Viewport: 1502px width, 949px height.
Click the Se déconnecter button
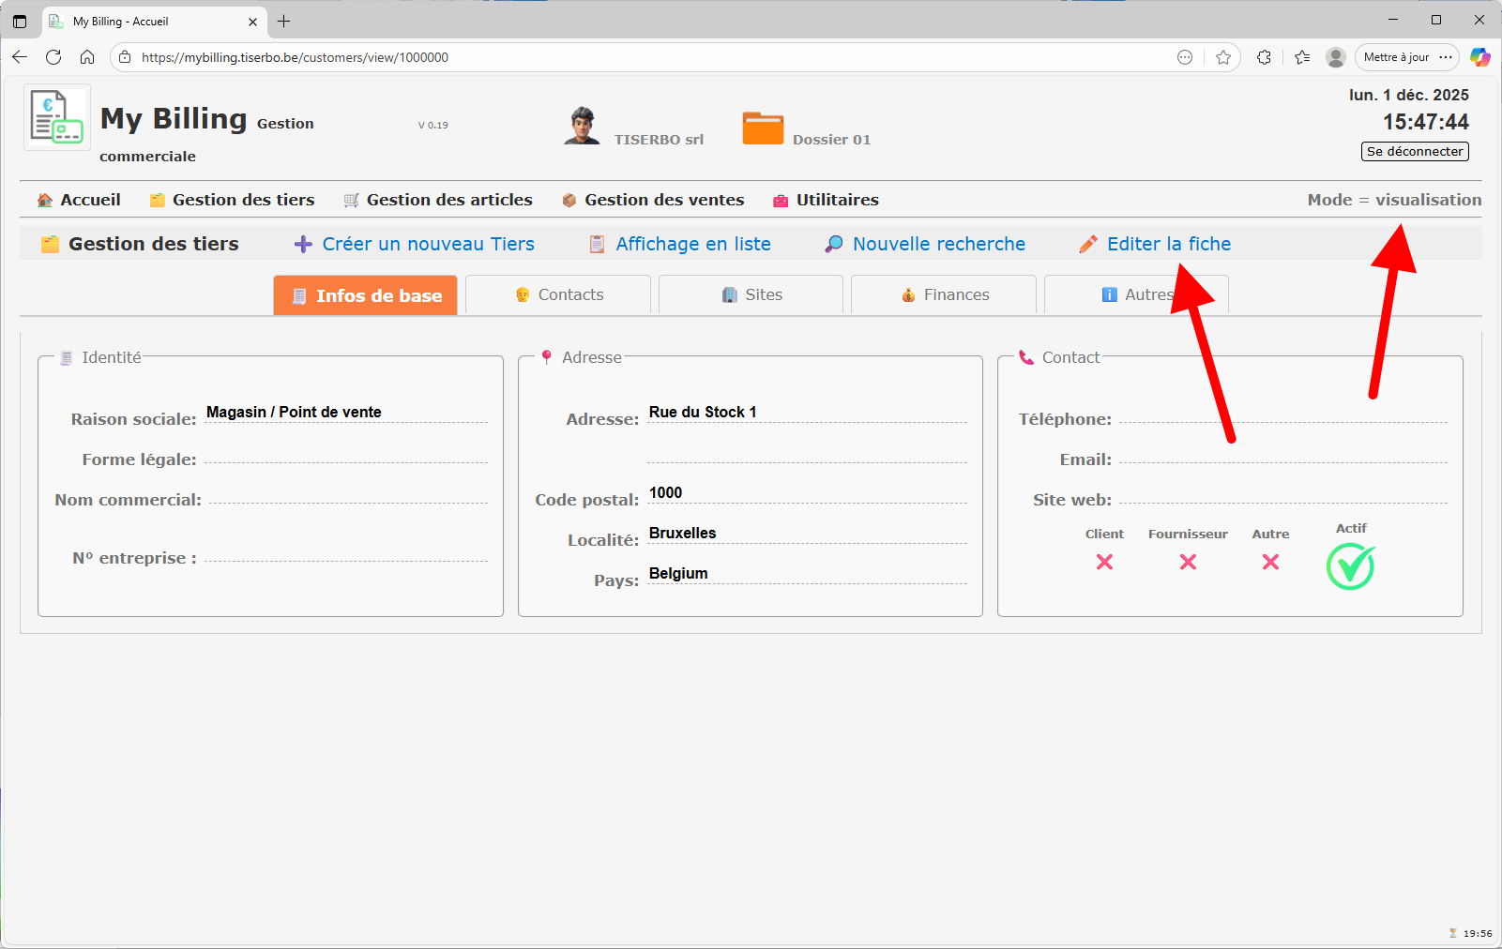tap(1414, 151)
